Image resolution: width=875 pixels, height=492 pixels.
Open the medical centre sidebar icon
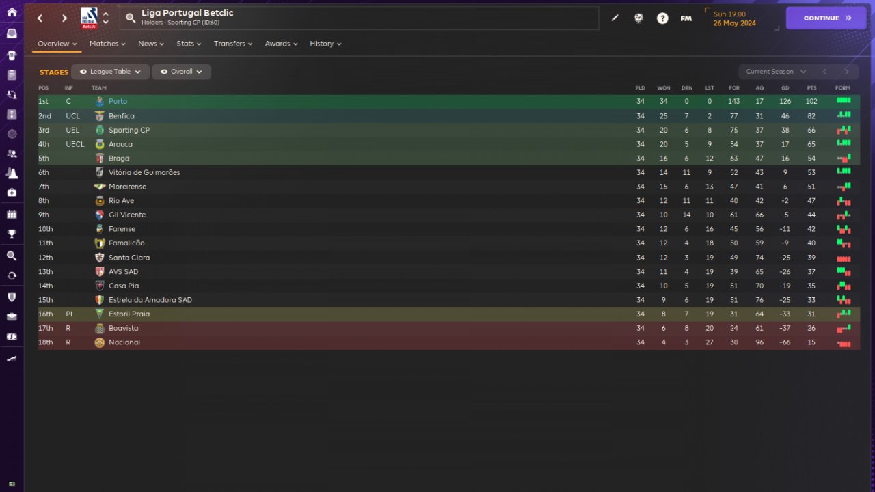[12, 193]
